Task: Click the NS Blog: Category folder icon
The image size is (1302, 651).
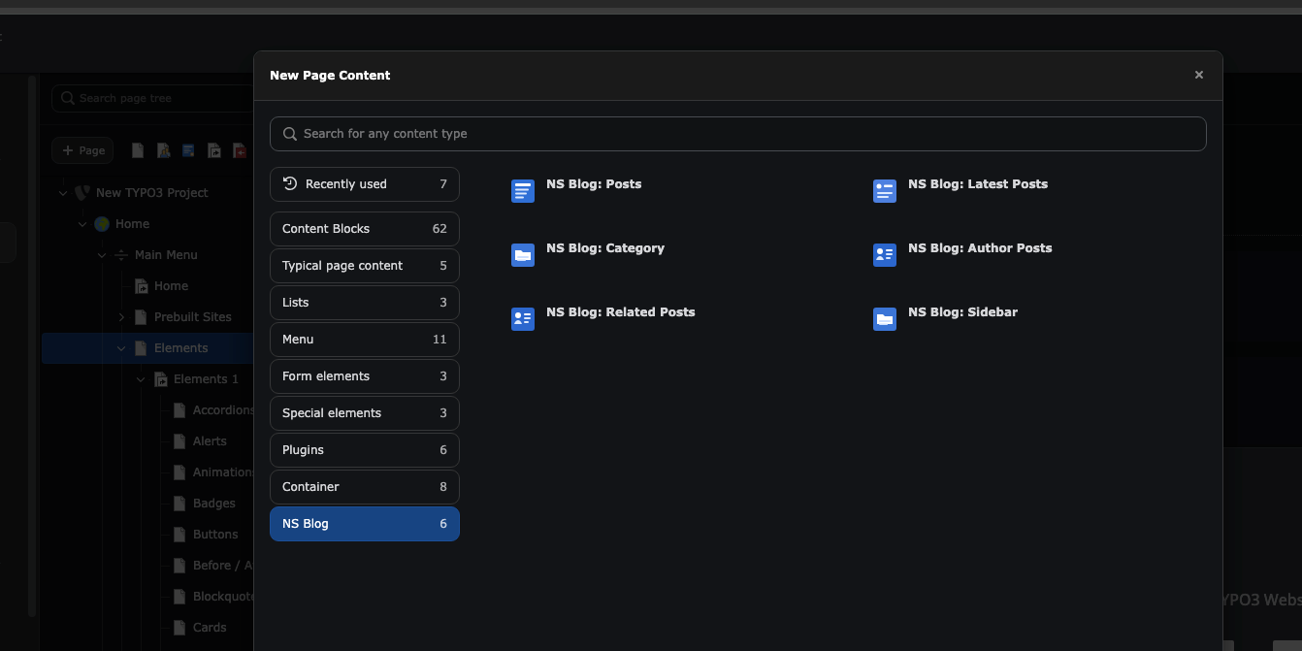Action: pyautogui.click(x=523, y=254)
